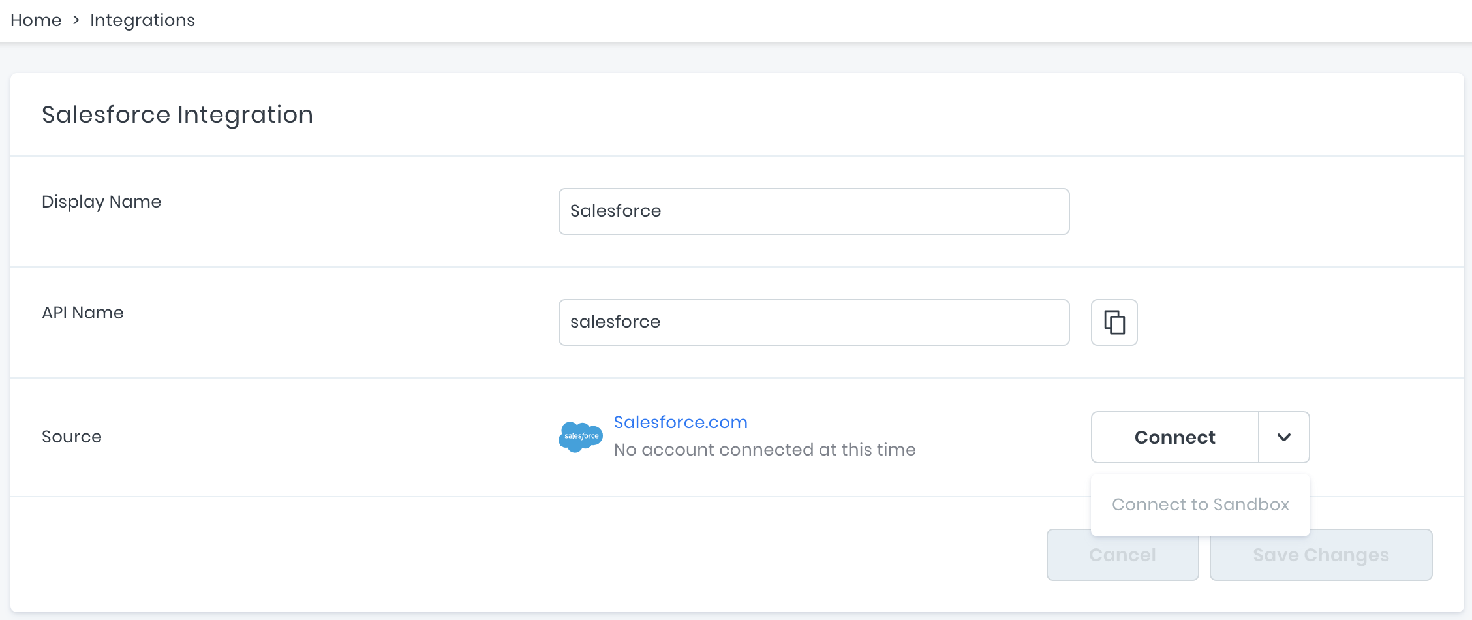Viewport: 1472px width, 620px height.
Task: Click the API Name label
Action: click(83, 313)
